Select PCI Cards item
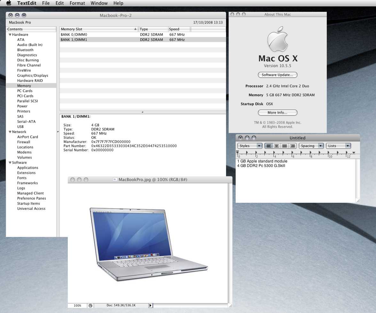This screenshot has height=313, width=376. tap(25, 96)
